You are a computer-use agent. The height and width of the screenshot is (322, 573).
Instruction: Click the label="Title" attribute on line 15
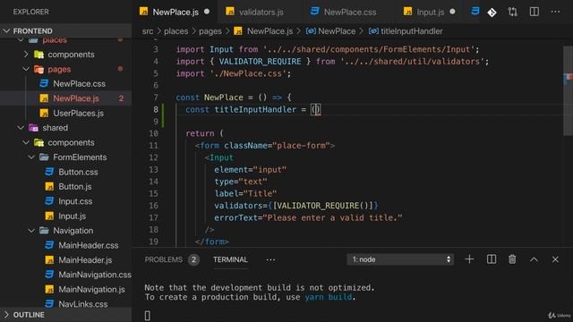(245, 193)
